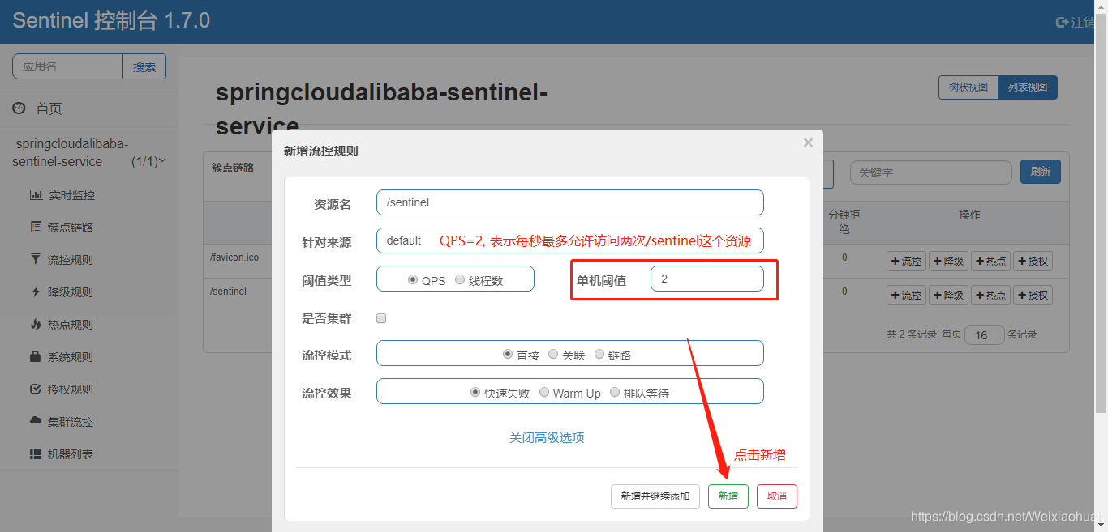
Task: Open 流控规则 filter icon item
Action: [x=36, y=260]
